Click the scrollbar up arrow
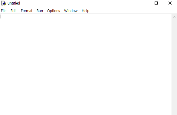Viewport: 177px width, 115px height. click(174, 17)
